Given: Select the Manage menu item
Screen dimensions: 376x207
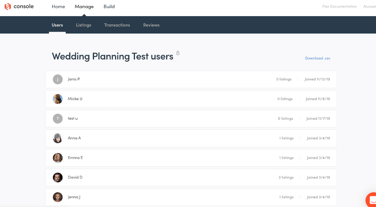Looking at the screenshot, I should coord(84,6).
